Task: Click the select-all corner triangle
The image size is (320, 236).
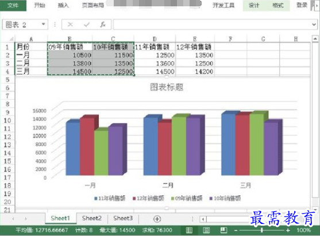Action: 11,38
